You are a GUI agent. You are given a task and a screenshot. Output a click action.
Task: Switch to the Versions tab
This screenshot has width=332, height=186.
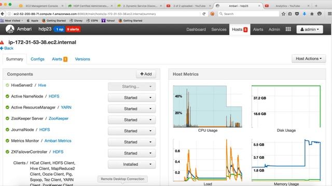point(82,59)
